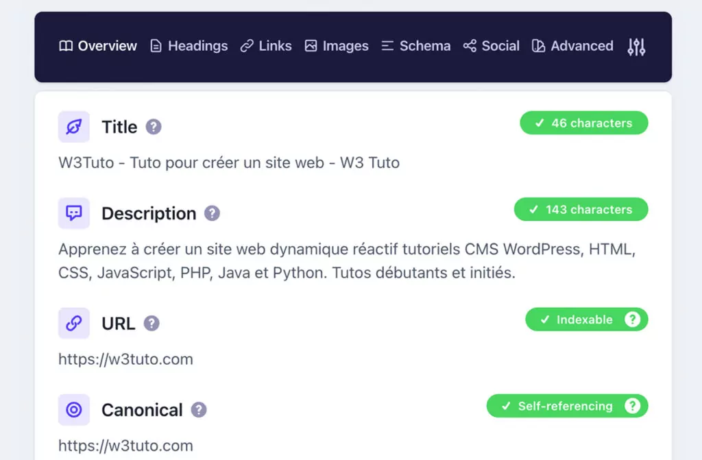Click the Description heading label

(x=149, y=213)
